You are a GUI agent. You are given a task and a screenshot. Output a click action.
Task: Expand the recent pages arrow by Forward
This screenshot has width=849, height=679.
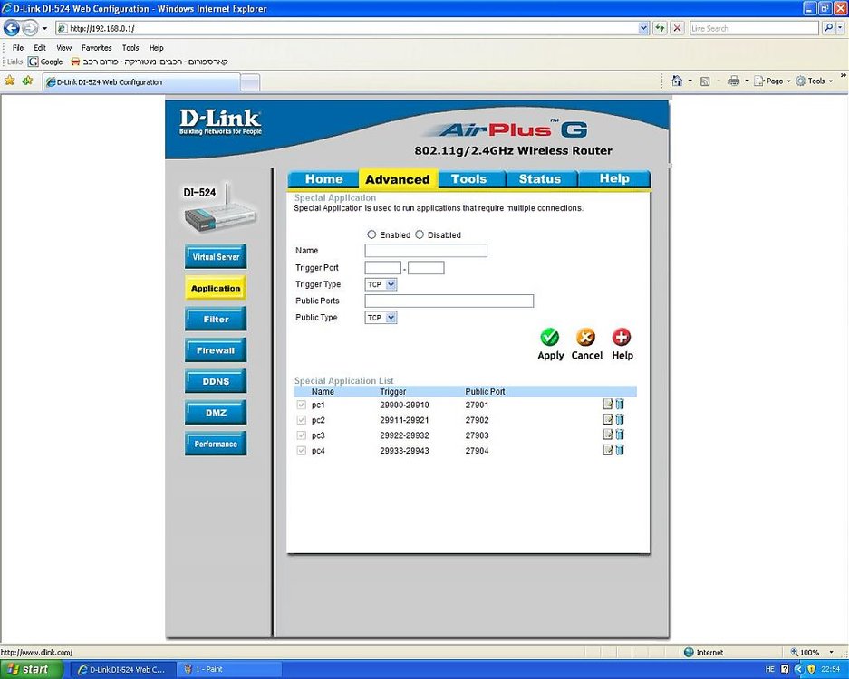44,28
